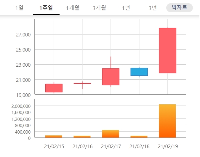Click the 21/02/15 volume bar
Screen dimensions: 200x157
54,136
